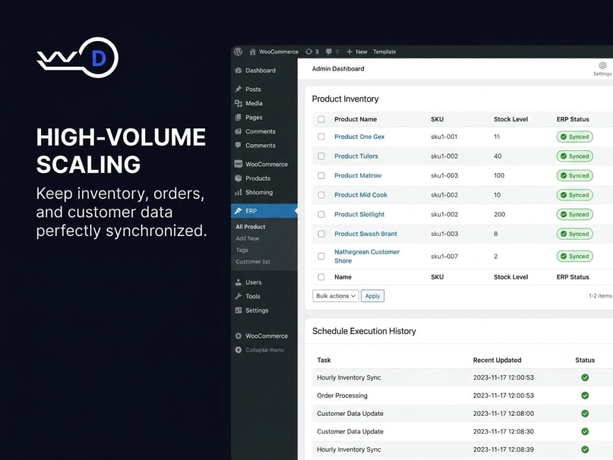Open the Settings gear icon in Admin Dashboard header
The width and height of the screenshot is (613, 460).
click(603, 66)
